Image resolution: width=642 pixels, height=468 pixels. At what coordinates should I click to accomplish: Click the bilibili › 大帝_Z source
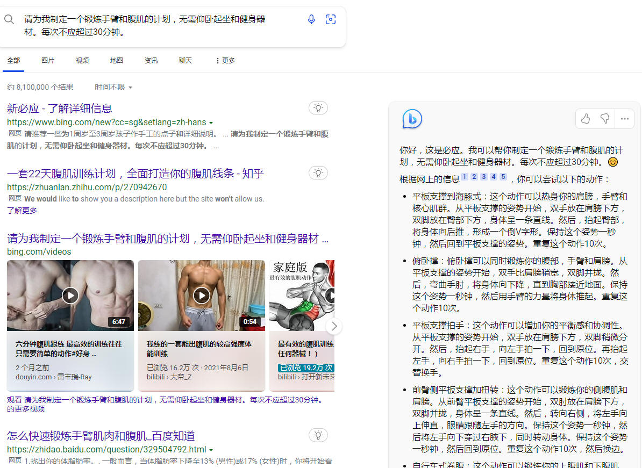coord(169,377)
